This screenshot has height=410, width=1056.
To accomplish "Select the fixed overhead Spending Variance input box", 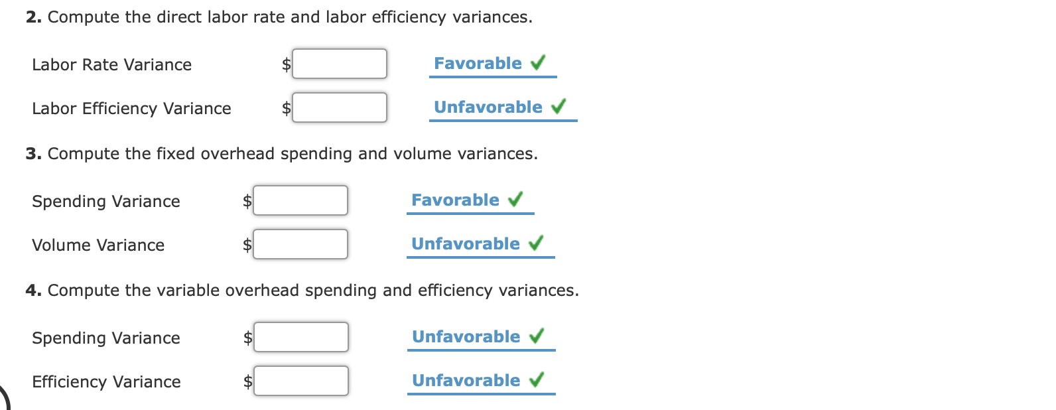I will click(300, 200).
